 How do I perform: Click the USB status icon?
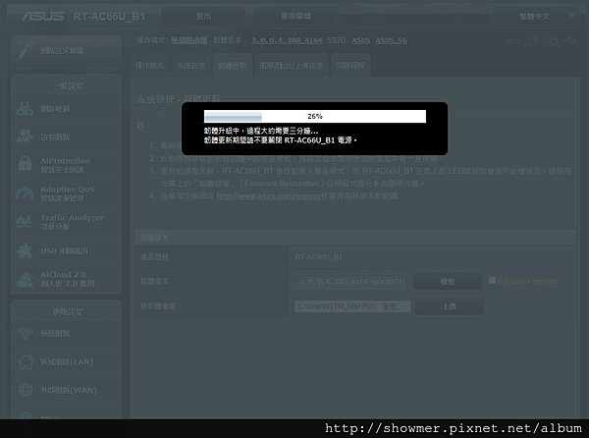pos(569,40)
